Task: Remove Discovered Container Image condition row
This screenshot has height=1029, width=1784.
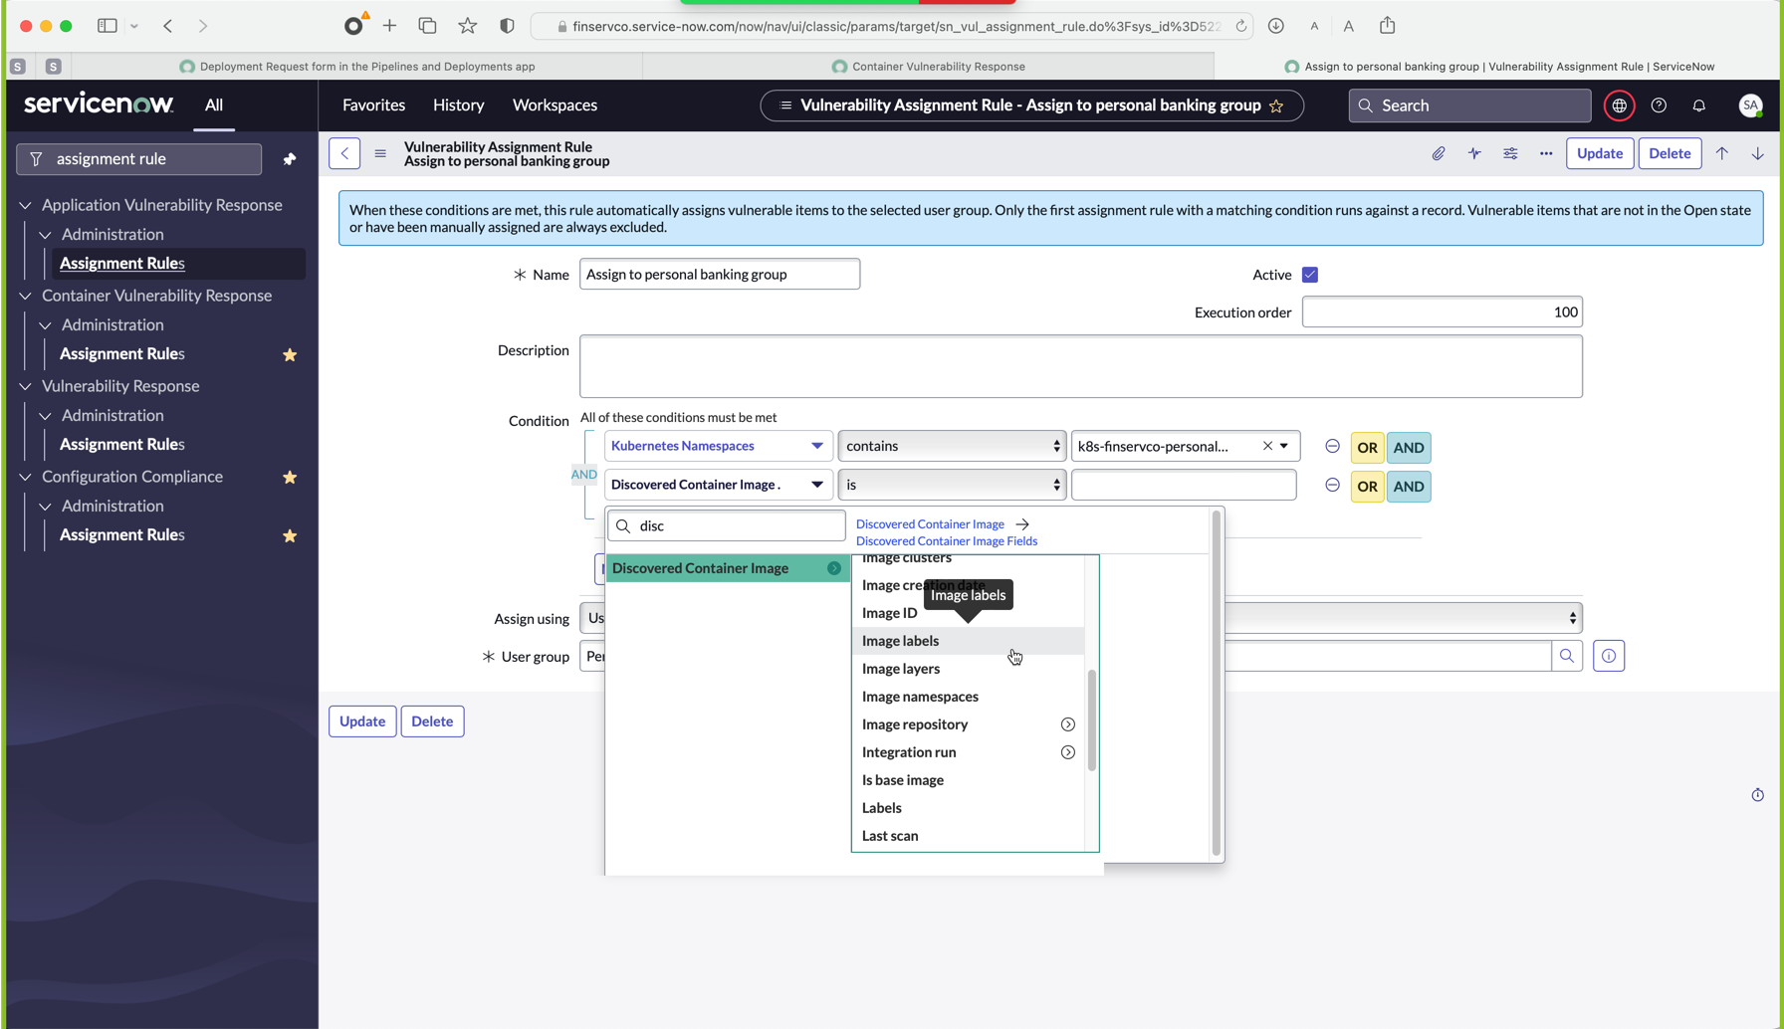Action: (x=1332, y=485)
